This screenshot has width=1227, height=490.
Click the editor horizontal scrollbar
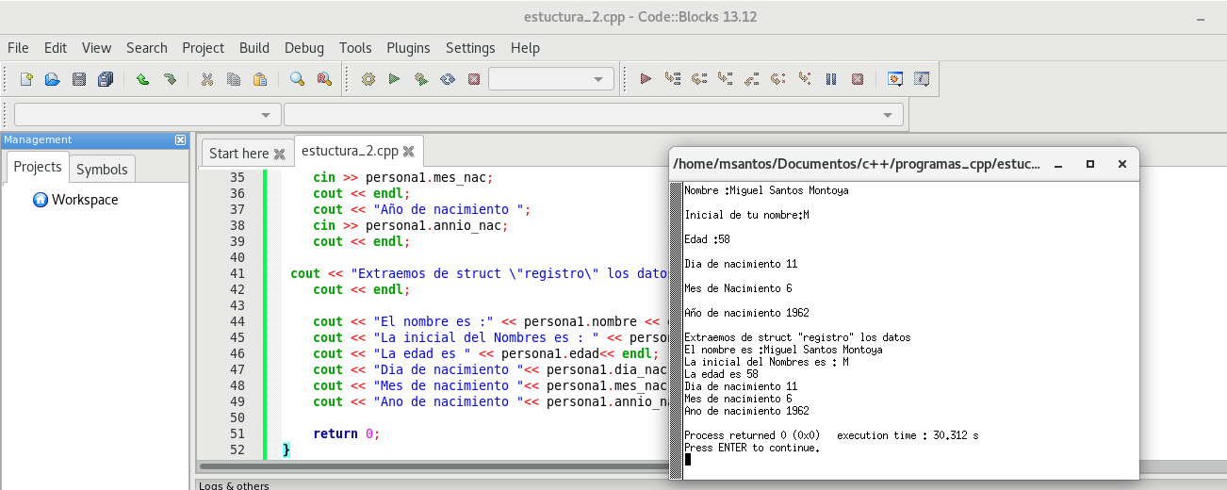[424, 465]
